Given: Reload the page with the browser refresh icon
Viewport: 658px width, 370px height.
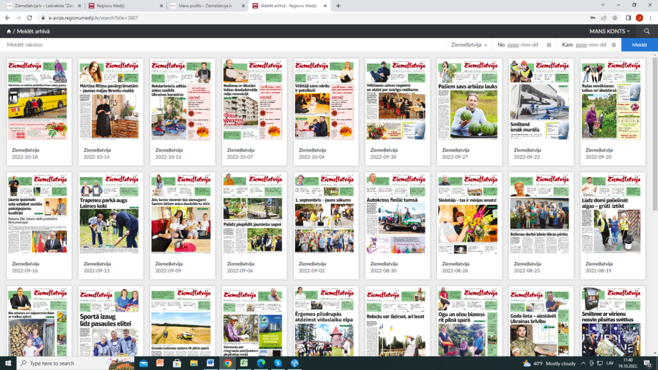Looking at the screenshot, I should pyautogui.click(x=29, y=18).
